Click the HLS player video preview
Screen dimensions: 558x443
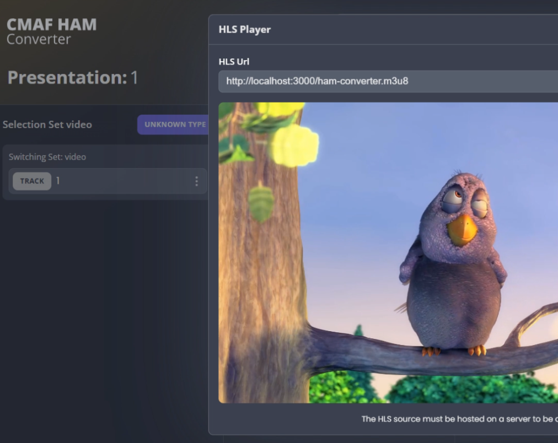tap(388, 253)
